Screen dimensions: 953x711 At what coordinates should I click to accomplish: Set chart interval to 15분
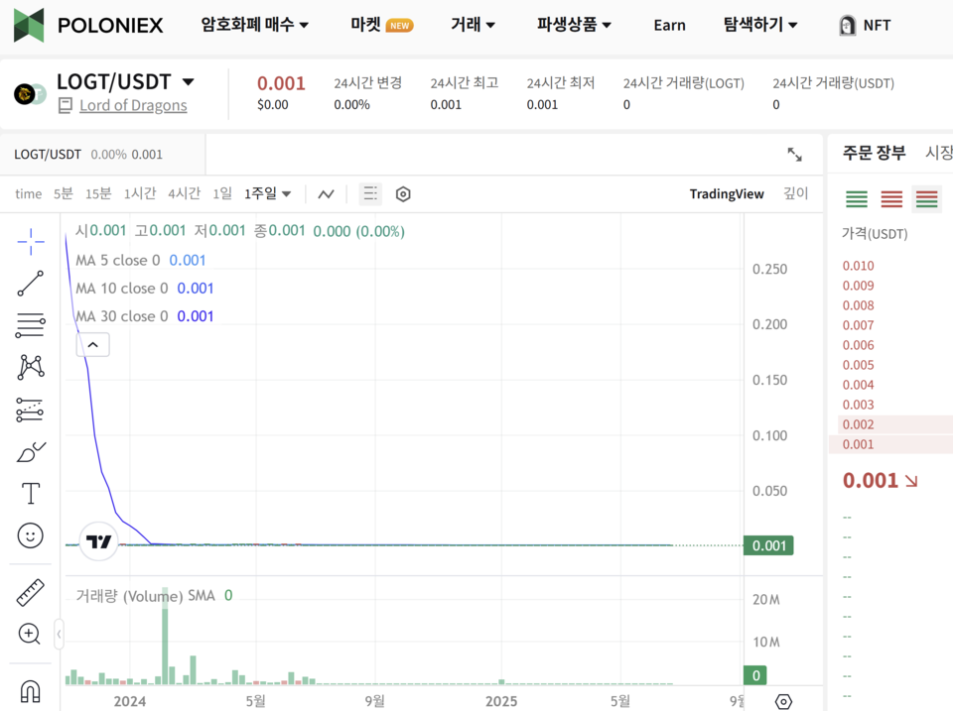pos(98,193)
